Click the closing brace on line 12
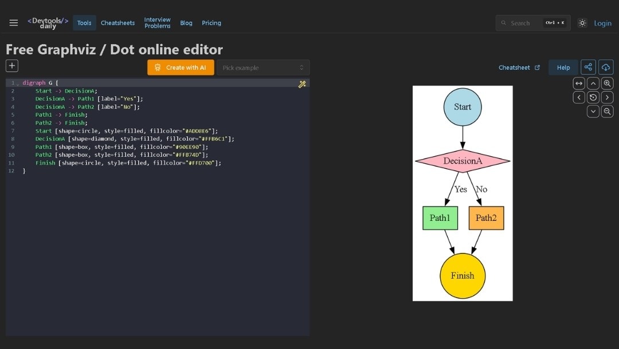The height and width of the screenshot is (349, 619). coord(24,171)
